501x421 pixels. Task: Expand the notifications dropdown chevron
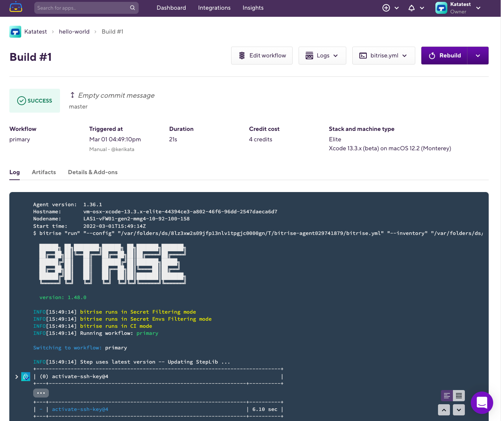click(422, 8)
